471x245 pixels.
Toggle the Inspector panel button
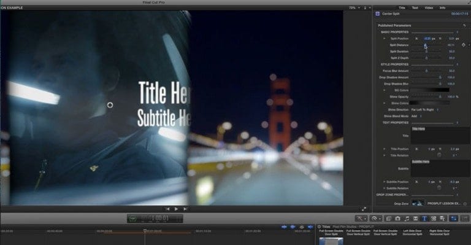(454, 219)
